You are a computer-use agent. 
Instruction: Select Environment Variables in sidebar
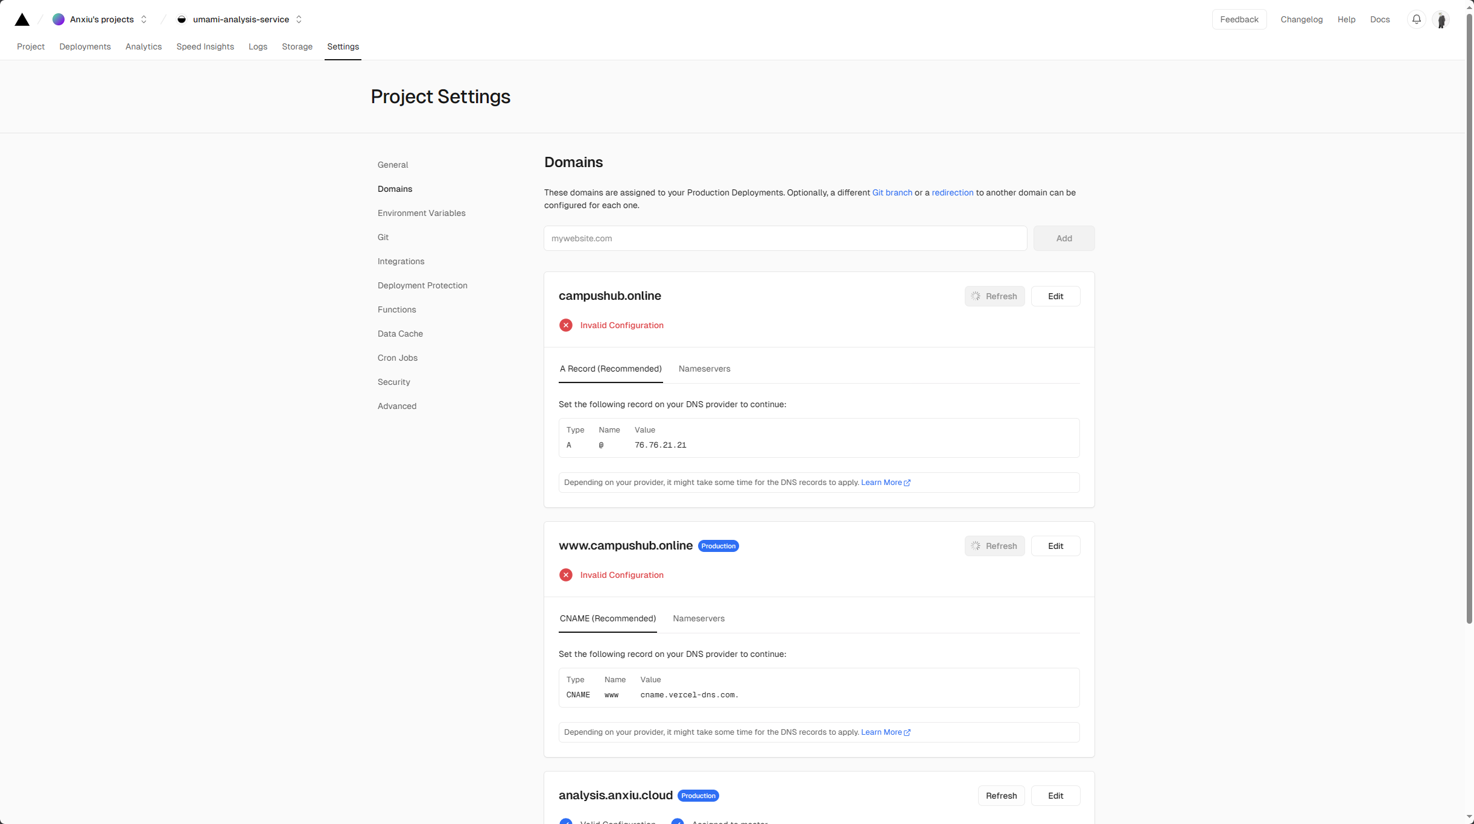point(421,213)
